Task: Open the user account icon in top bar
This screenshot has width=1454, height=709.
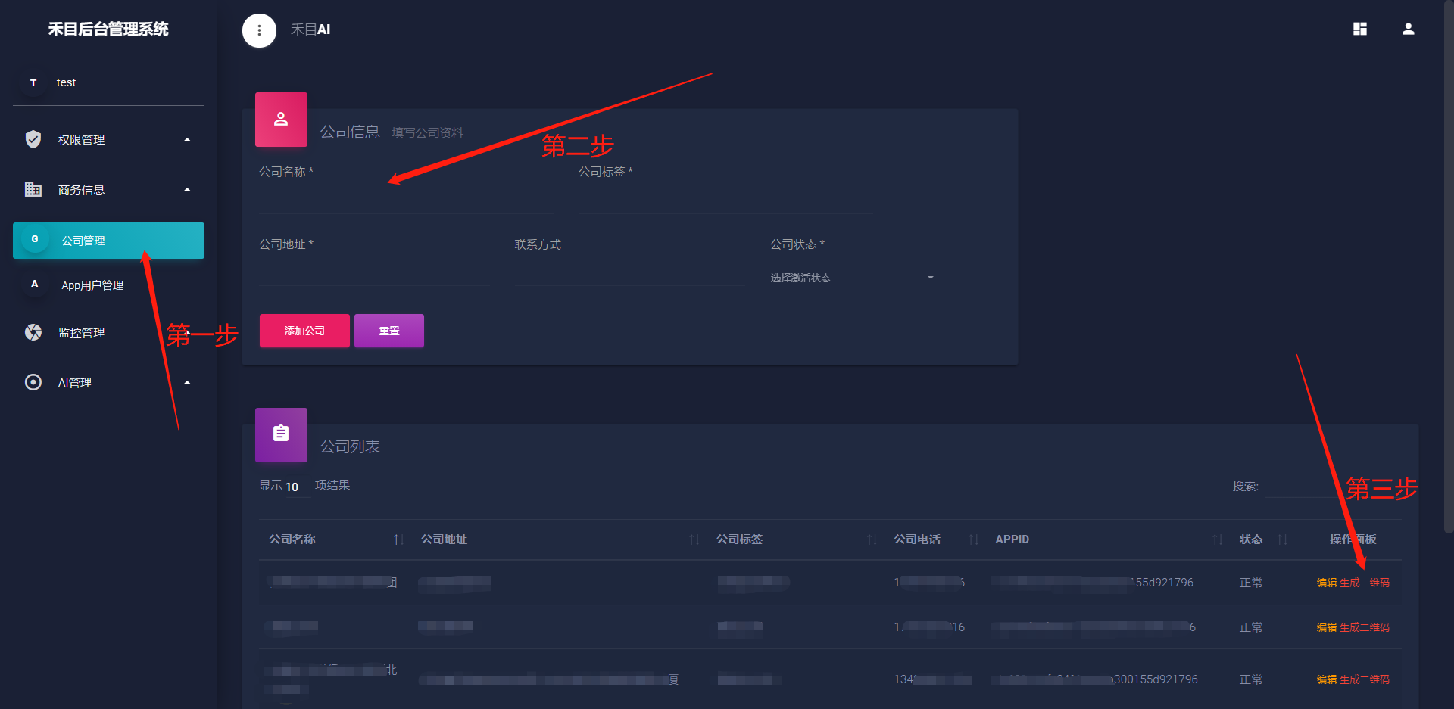Action: 1408,29
